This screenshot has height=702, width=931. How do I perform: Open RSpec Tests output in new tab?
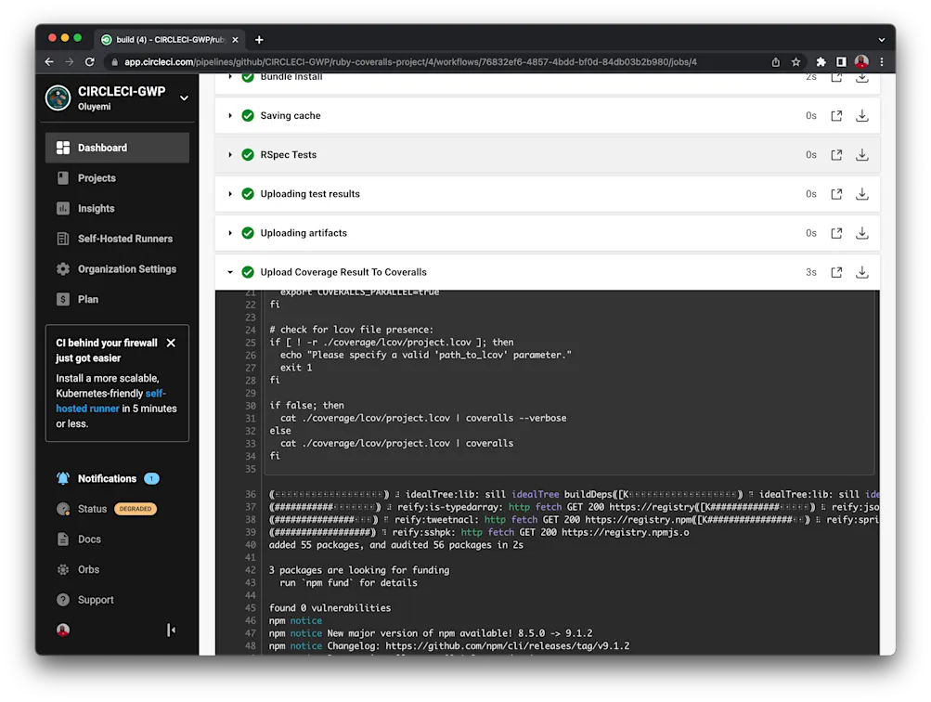tap(836, 155)
